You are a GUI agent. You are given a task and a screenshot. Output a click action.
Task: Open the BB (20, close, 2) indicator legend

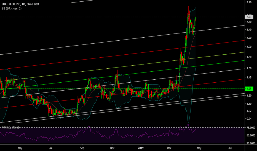(x=12, y=8)
